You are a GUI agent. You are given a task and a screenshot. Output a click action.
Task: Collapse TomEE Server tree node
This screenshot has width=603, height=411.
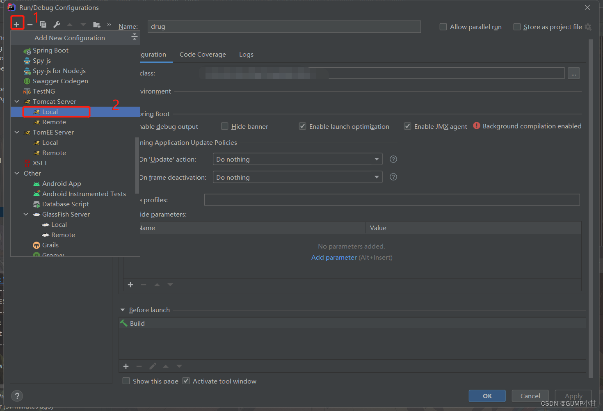pos(17,132)
